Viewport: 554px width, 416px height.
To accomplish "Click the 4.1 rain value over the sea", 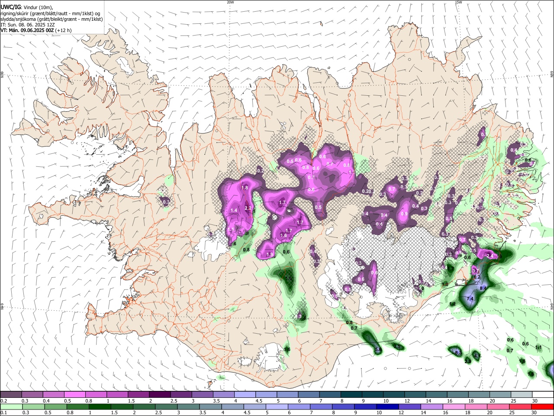I will (x=477, y=356).
